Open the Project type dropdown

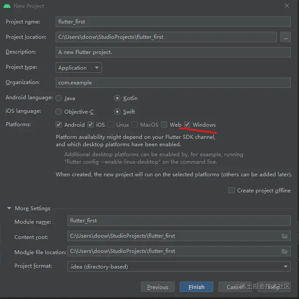79,67
